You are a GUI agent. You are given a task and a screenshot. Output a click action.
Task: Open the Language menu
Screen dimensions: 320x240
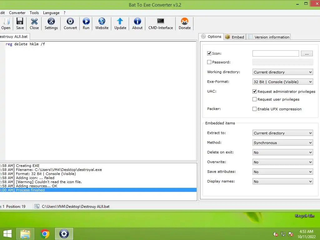point(51,12)
